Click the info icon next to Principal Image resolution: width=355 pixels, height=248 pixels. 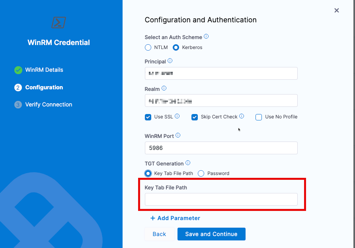[170, 61]
